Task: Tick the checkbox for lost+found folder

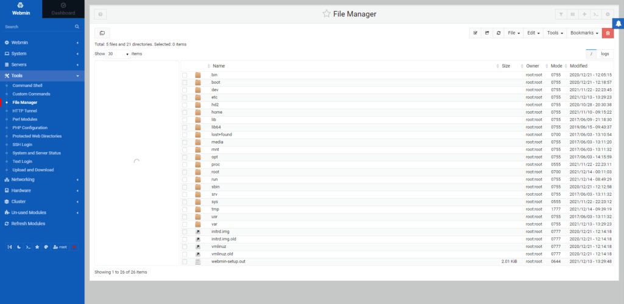Action: (x=185, y=134)
